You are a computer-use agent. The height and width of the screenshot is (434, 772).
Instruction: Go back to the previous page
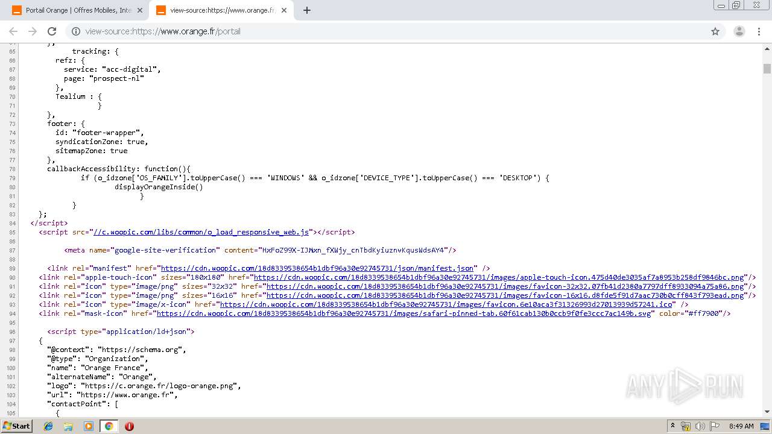point(13,31)
